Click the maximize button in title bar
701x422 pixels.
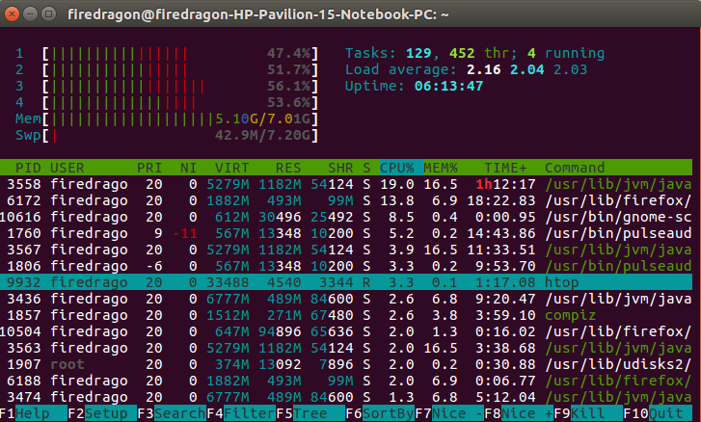pos(50,13)
